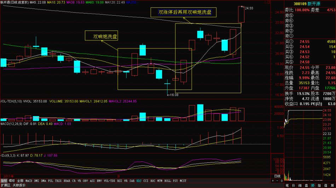Open the 细 detail tab
The height and width of the screenshot is (188, 336).
click(300, 186)
